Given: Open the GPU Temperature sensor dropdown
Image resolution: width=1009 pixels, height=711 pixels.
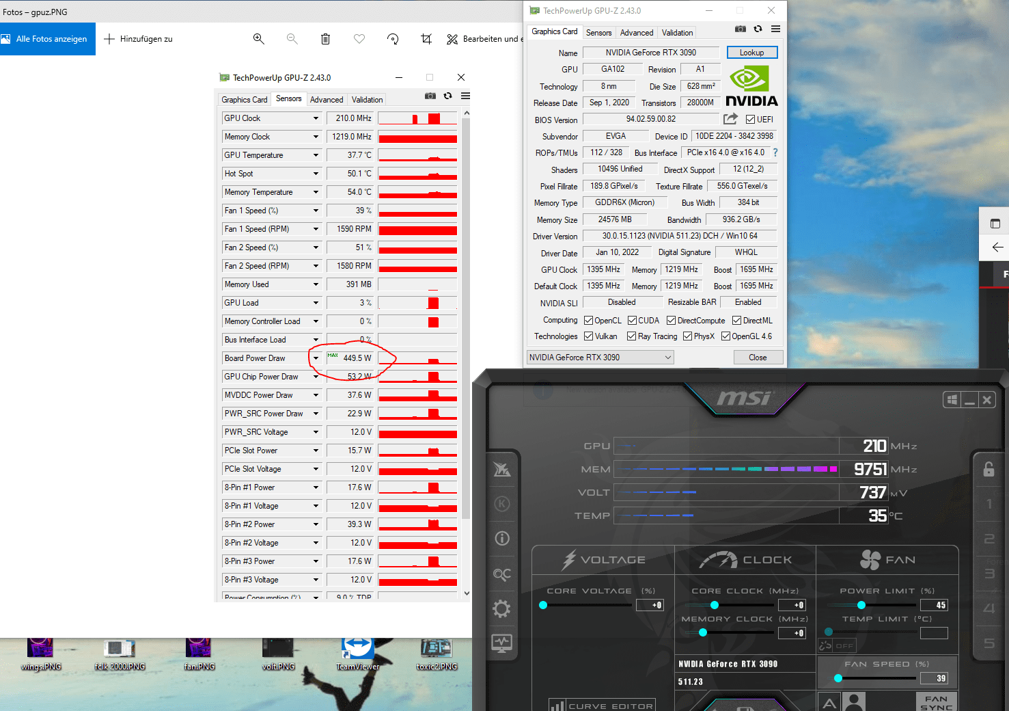Looking at the screenshot, I should 316,155.
